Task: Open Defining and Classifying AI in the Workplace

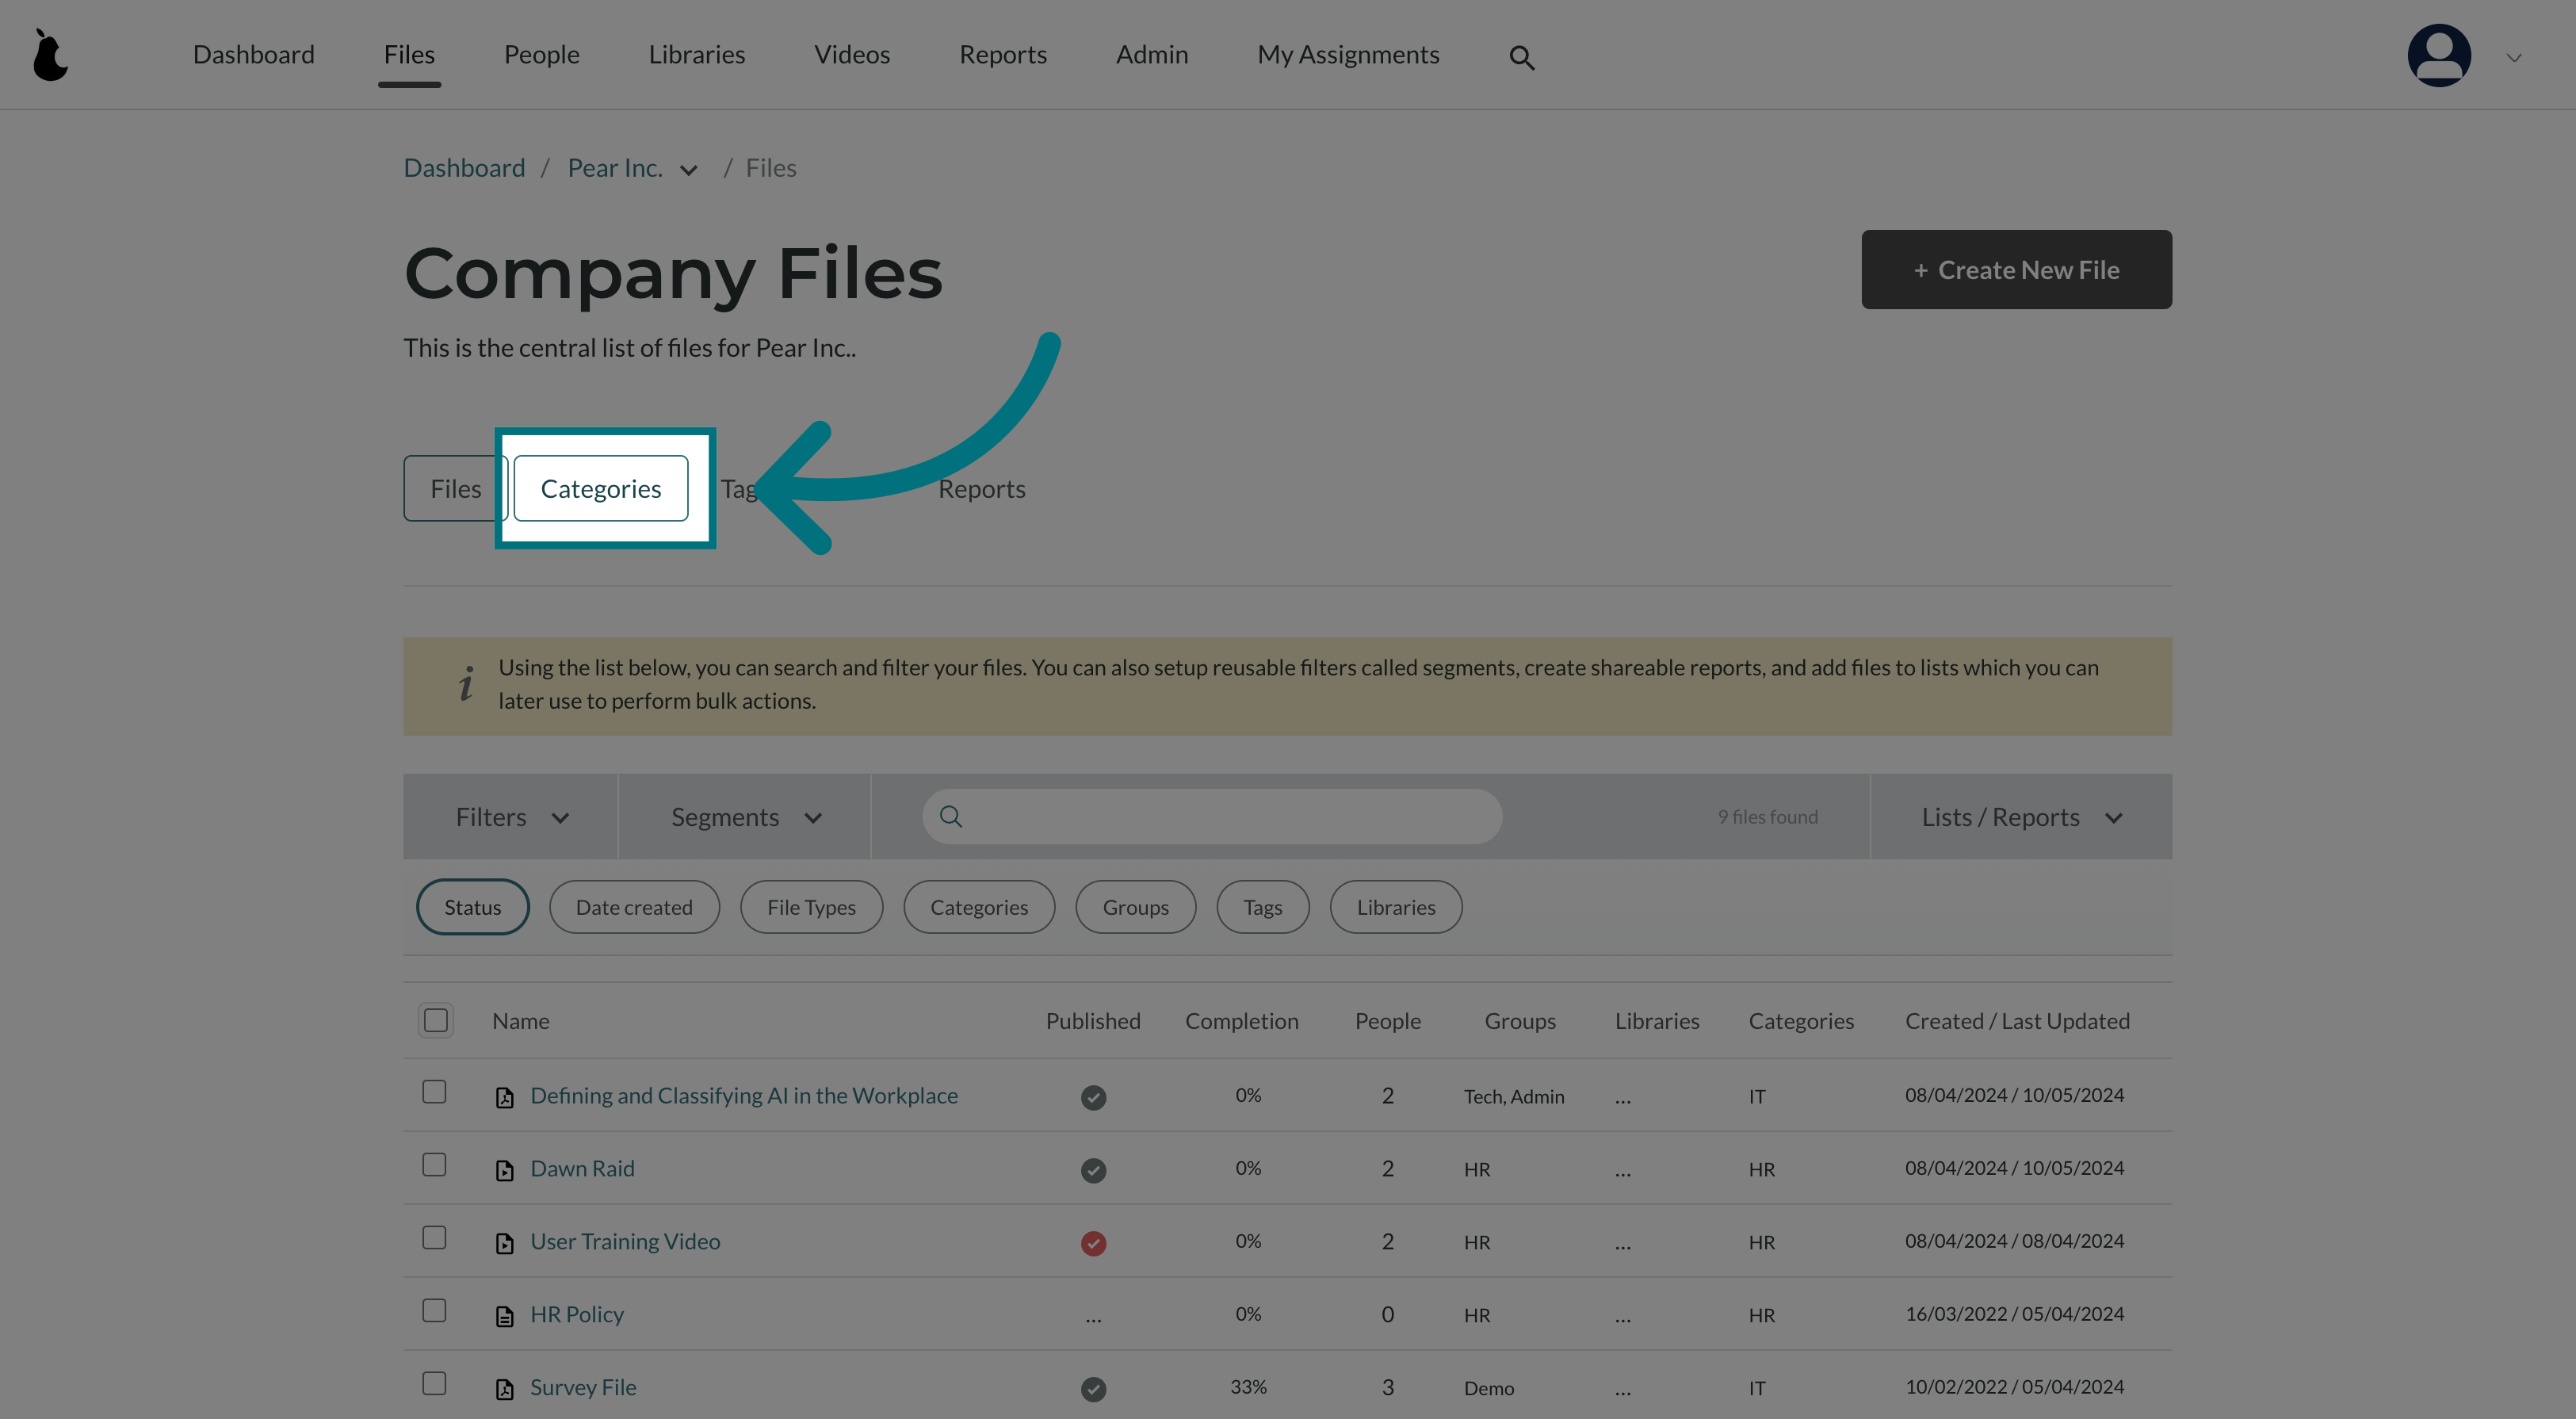Action: (x=743, y=1095)
